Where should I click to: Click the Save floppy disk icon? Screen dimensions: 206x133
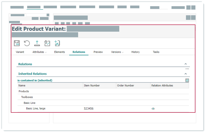point(17,43)
